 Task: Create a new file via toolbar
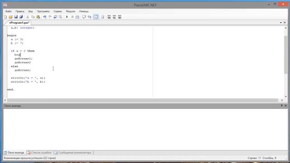click(5, 17)
